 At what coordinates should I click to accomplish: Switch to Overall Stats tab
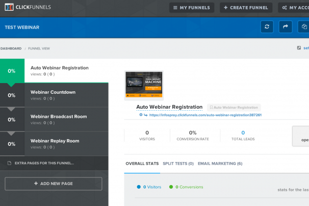[x=142, y=164]
